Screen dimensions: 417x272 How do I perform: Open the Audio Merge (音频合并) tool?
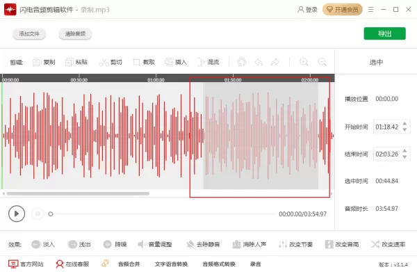pos(129,264)
